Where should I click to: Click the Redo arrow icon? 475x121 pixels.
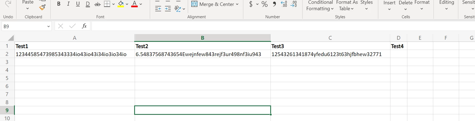click(x=8, y=3)
